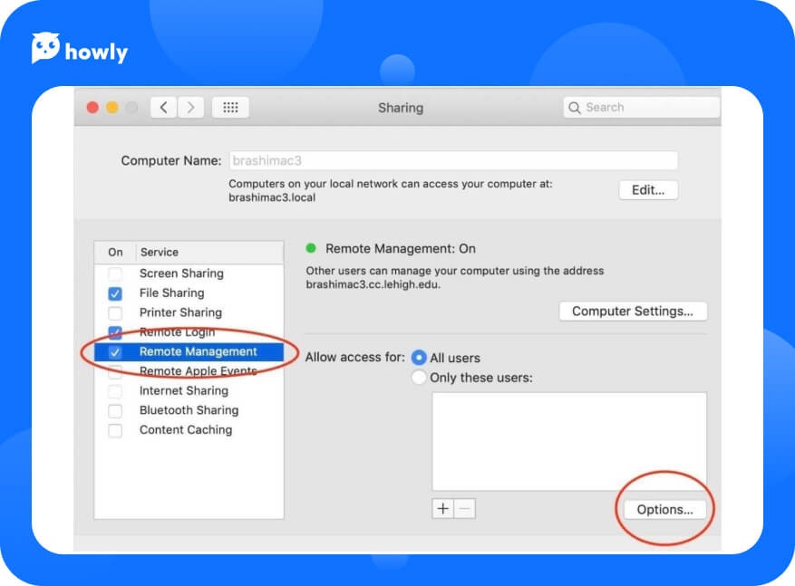Click the Options button
The width and height of the screenshot is (795, 586).
(664, 510)
